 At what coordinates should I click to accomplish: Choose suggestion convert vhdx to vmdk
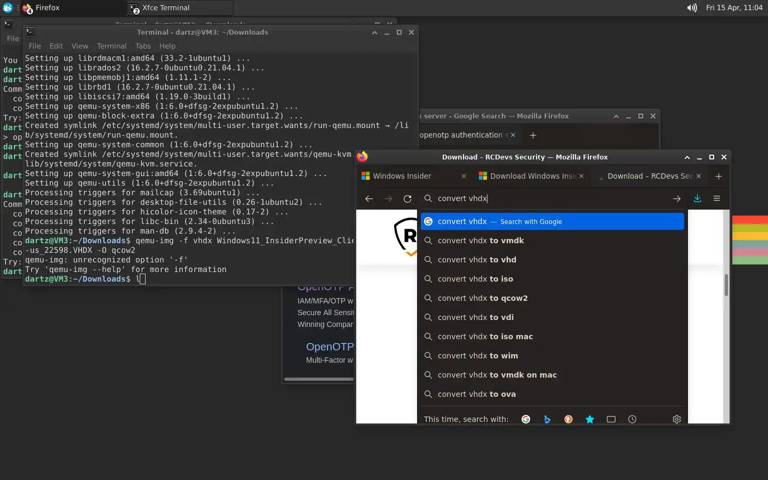pyautogui.click(x=553, y=241)
